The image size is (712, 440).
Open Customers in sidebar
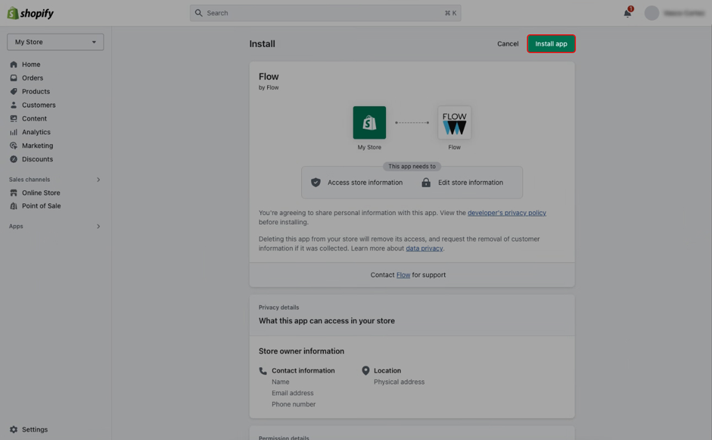point(39,105)
